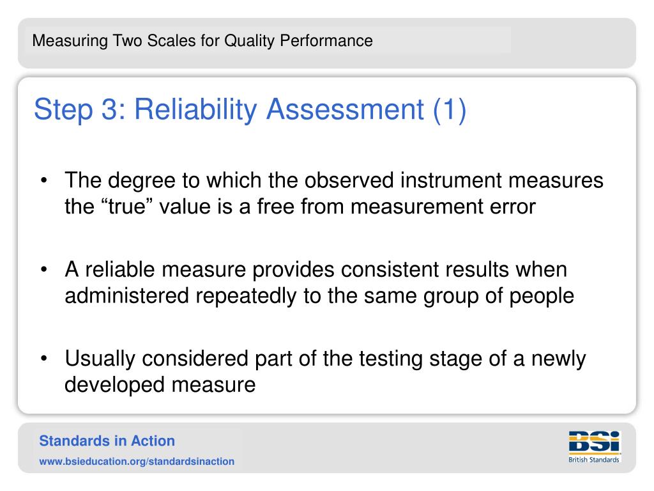The image size is (654, 491).
Task: Click the phrase "measurement error"
Action: point(443,207)
